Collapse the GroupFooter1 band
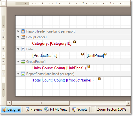 pyautogui.click(x=18, y=62)
